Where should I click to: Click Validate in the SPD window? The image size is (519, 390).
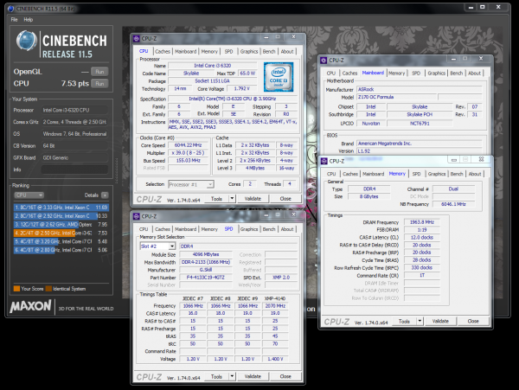pyautogui.click(x=253, y=376)
